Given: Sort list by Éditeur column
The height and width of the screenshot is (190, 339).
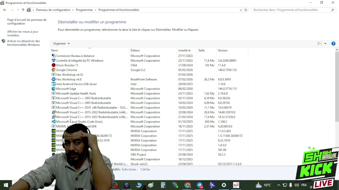Looking at the screenshot, I should pyautogui.click(x=153, y=50).
